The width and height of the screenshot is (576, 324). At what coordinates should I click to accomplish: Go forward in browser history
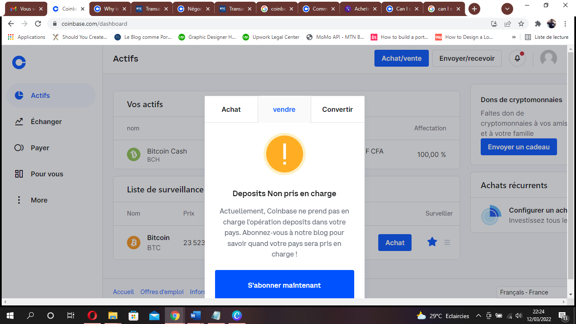[x=24, y=24]
